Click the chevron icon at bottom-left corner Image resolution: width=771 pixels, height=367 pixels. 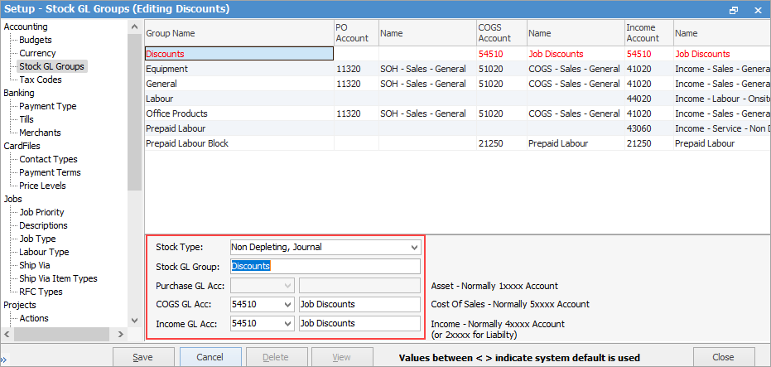click(5, 357)
